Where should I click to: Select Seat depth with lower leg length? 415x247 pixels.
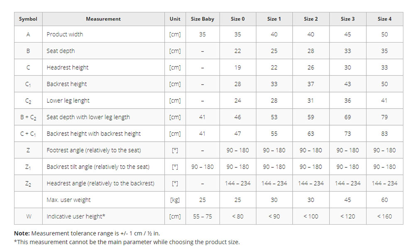(88, 117)
